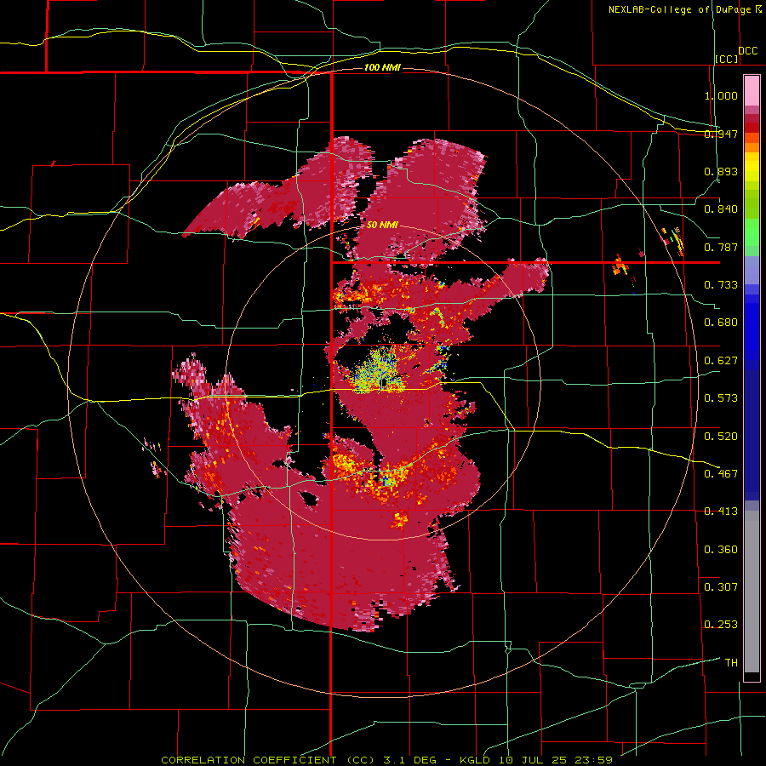
Task: Click the gray lower color bar segment
Action: tap(752, 592)
